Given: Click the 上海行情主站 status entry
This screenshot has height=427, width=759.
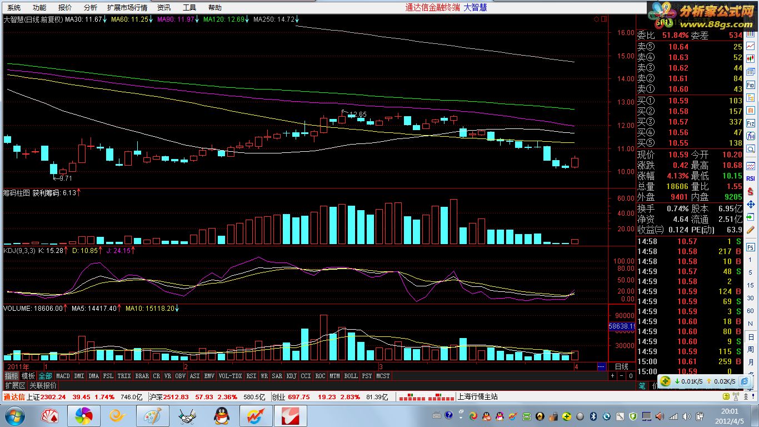Looking at the screenshot, I should 477,397.
